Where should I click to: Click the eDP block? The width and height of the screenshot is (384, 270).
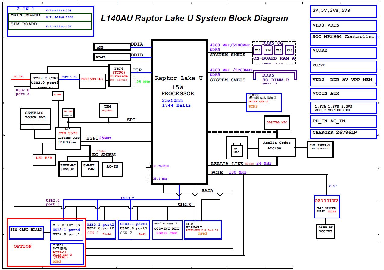pos(112,47)
